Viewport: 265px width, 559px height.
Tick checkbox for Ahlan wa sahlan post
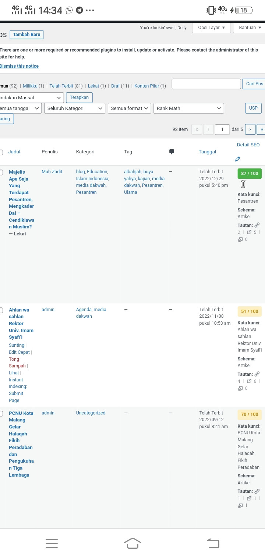pos(1,310)
